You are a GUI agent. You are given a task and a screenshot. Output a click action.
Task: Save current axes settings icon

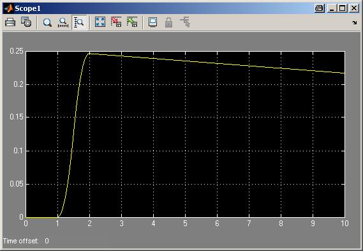[116, 22]
